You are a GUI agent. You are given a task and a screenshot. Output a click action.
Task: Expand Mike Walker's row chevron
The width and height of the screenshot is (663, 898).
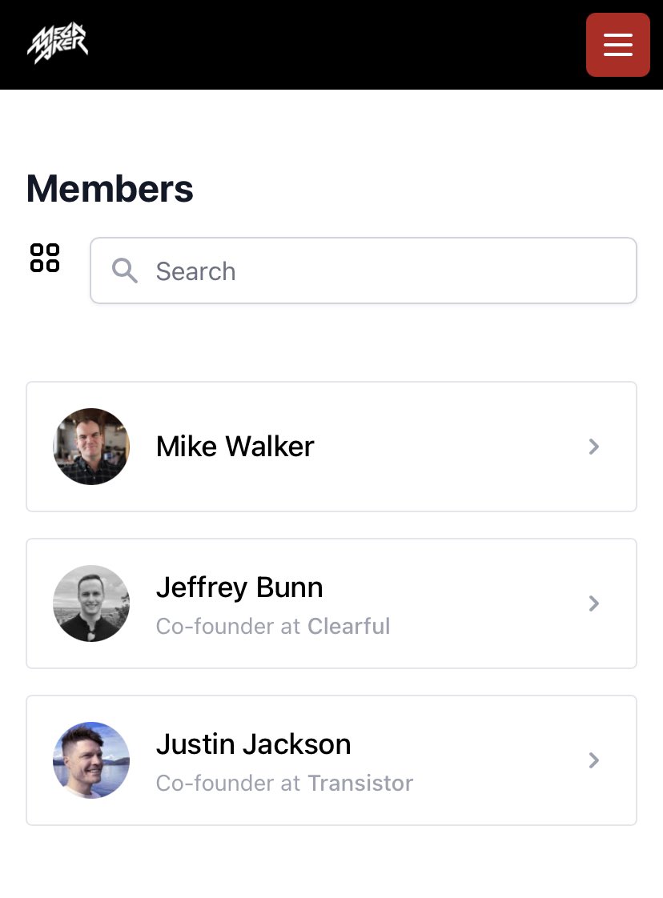tap(594, 447)
